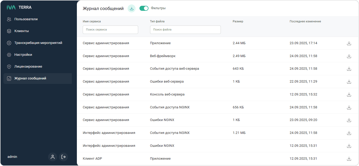Click the Поиск сервиса search field

pyautogui.click(x=110, y=30)
